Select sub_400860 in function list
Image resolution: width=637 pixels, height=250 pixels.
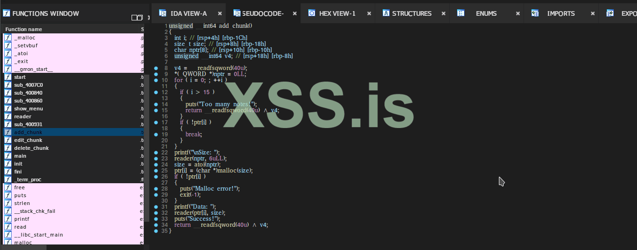click(x=73, y=101)
